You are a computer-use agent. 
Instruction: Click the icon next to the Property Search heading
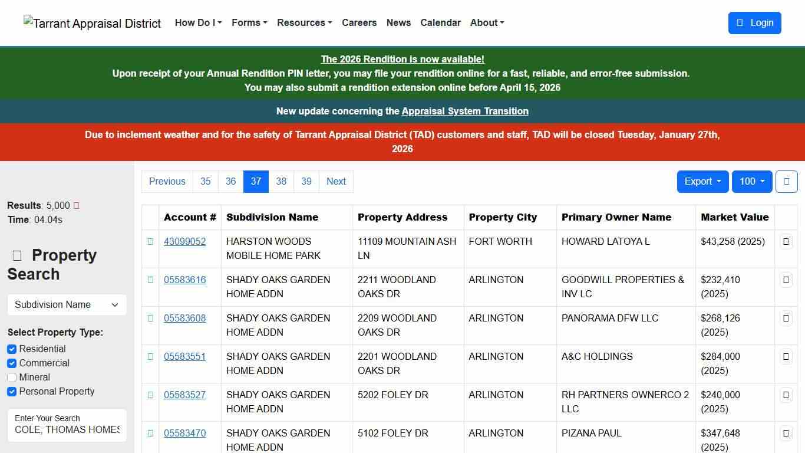click(17, 255)
